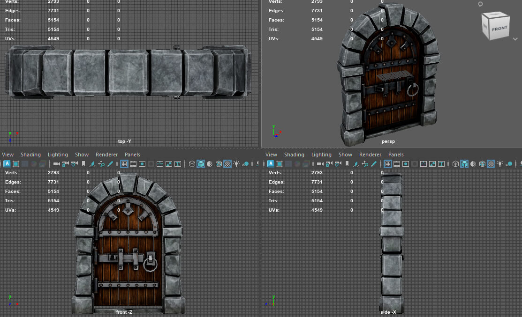Image resolution: width=522 pixels, height=317 pixels.
Task: Open Lighting menu in side view panel
Action: coord(321,155)
